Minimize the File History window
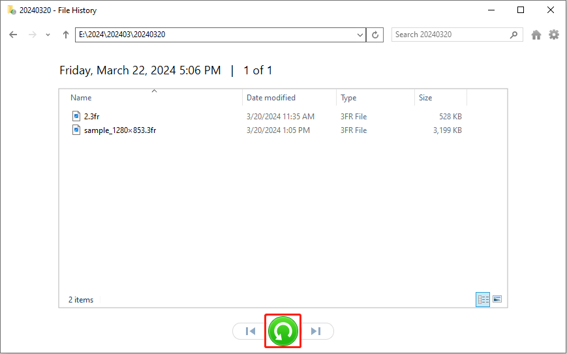The width and height of the screenshot is (567, 354). coord(491,10)
